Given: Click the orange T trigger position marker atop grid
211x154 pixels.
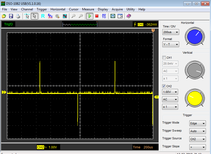Looking at the screenshot, I should [153, 30].
